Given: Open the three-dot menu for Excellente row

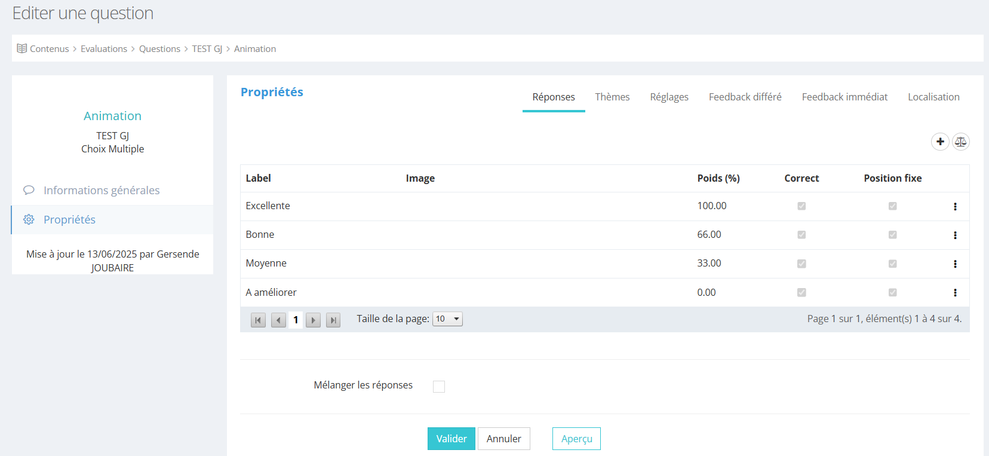Looking at the screenshot, I should tap(955, 206).
